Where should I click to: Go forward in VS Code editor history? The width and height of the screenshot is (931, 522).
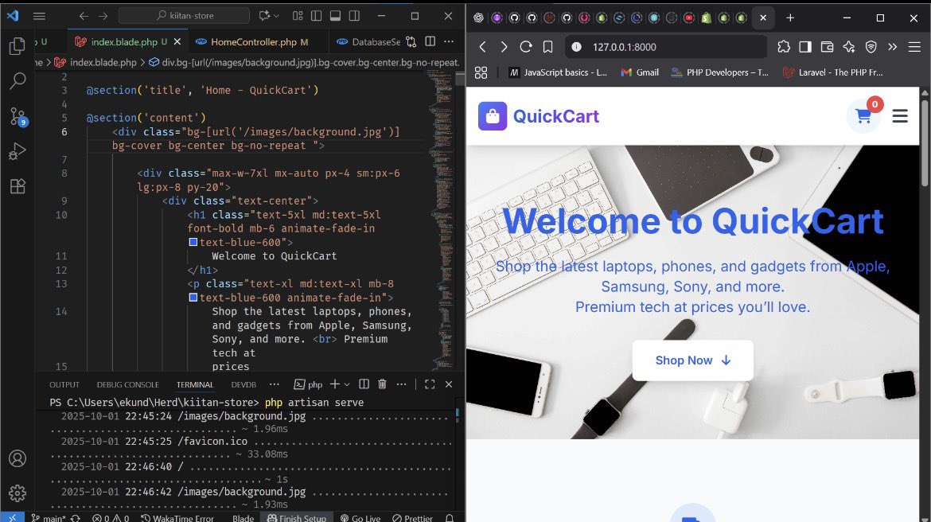click(x=103, y=16)
